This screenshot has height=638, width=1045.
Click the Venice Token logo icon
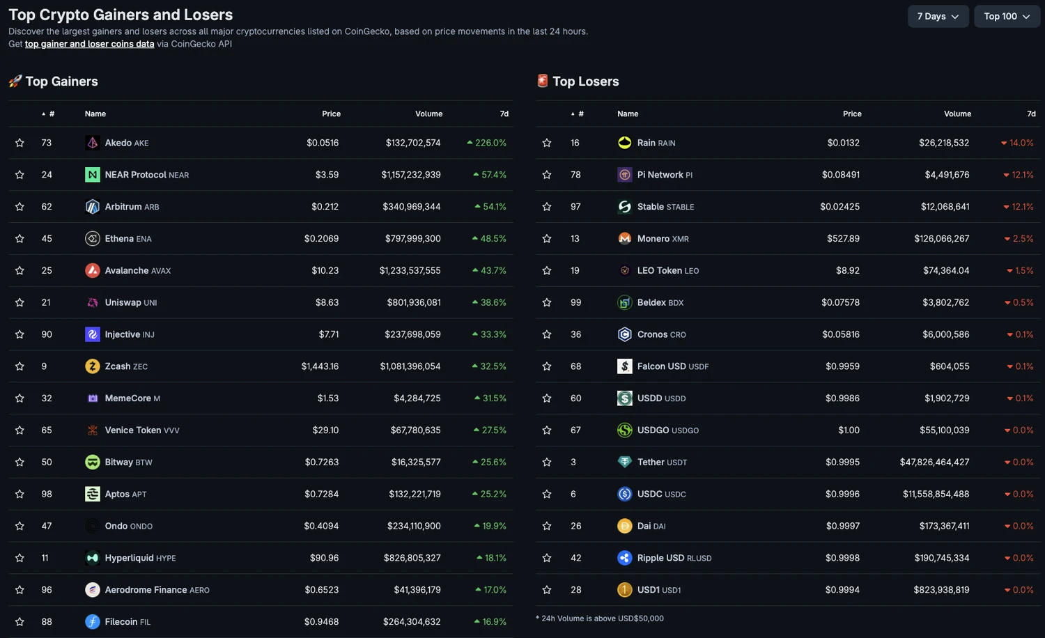tap(93, 430)
